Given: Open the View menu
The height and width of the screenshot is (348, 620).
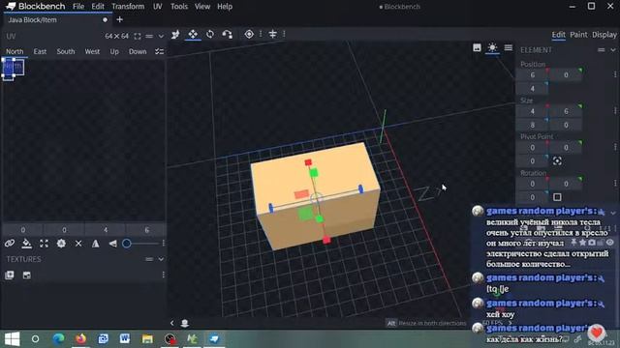Looking at the screenshot, I should (202, 7).
